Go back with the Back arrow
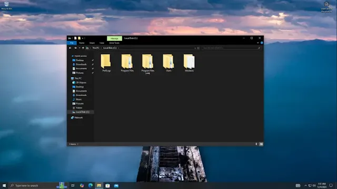Viewport: 337px width, 189px height. (70, 48)
